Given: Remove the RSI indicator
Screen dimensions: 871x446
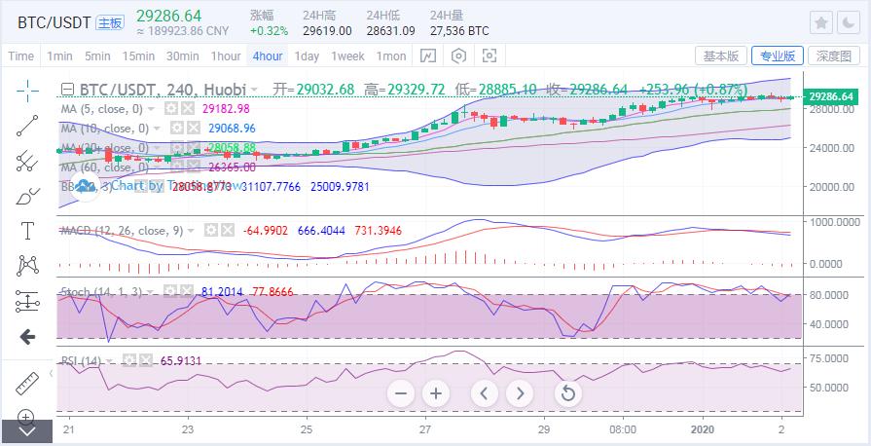Looking at the screenshot, I should (146, 361).
